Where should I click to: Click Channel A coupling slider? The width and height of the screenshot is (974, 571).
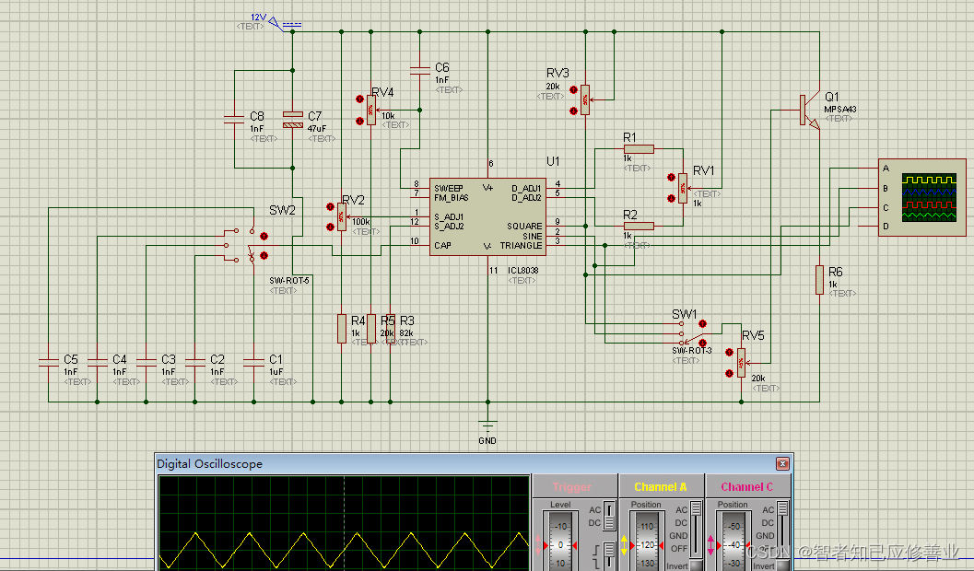[x=696, y=528]
